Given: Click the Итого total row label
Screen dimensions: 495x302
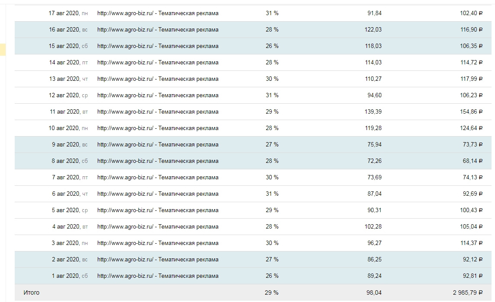Looking at the screenshot, I should (x=31, y=292).
